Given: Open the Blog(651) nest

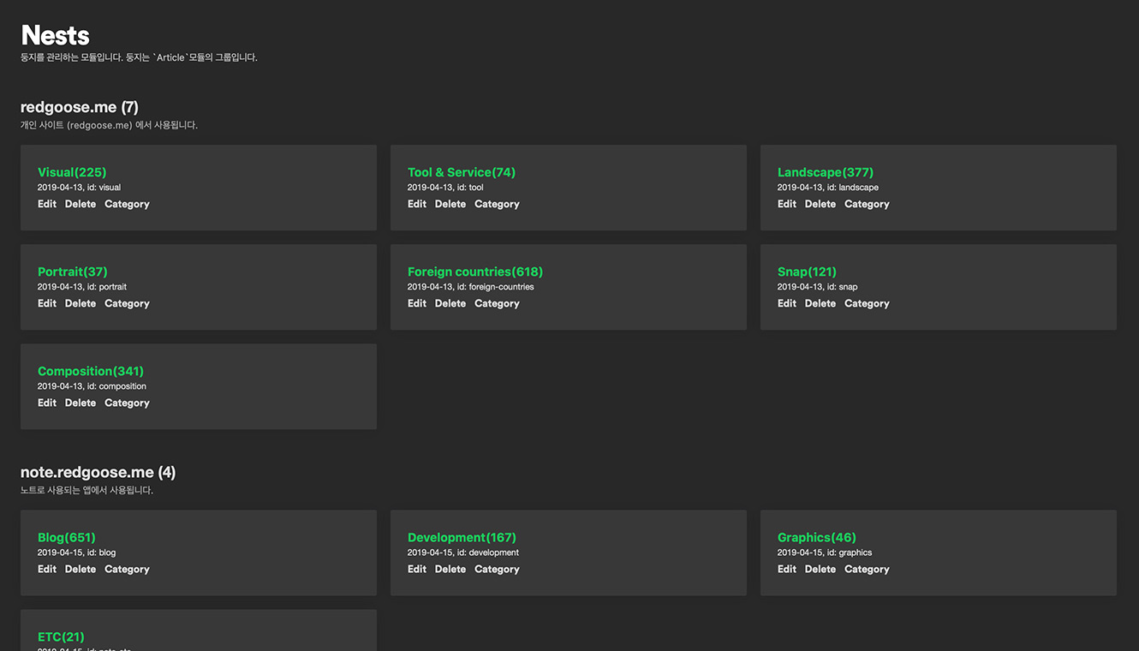Looking at the screenshot, I should (x=67, y=537).
